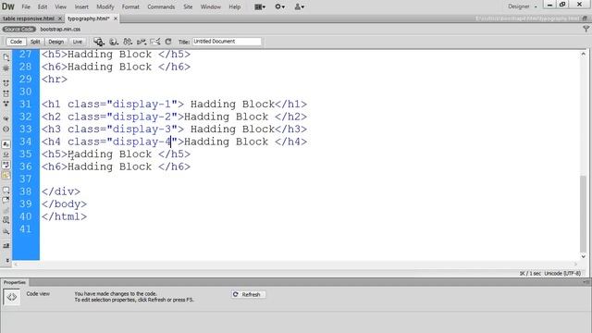Open Properties panel options menu
Screen dimensions: 592x333
(x=586, y=282)
